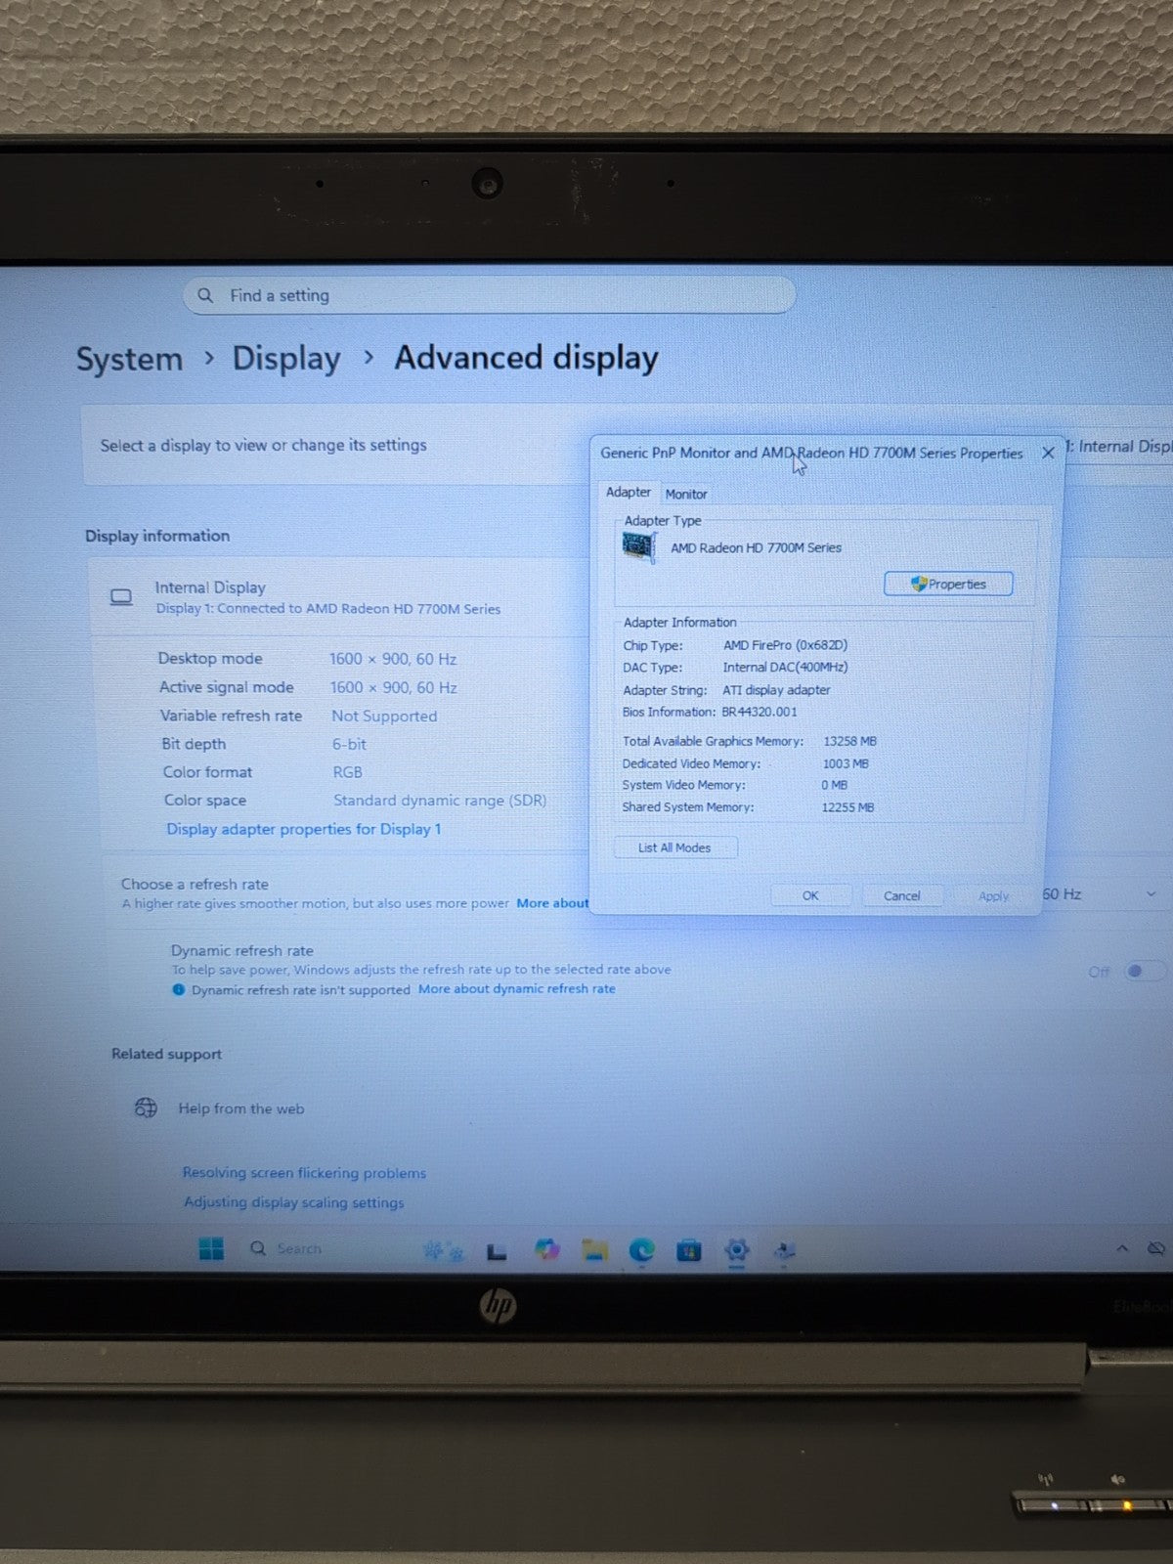Click Cancel in the adapter properties dialog

[901, 895]
